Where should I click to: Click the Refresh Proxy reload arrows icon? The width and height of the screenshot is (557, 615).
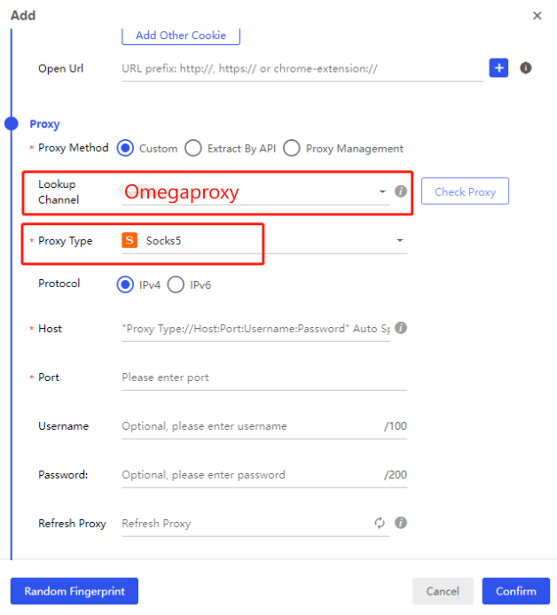point(380,523)
